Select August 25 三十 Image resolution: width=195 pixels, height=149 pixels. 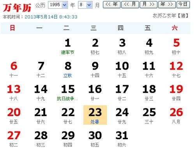149,116
